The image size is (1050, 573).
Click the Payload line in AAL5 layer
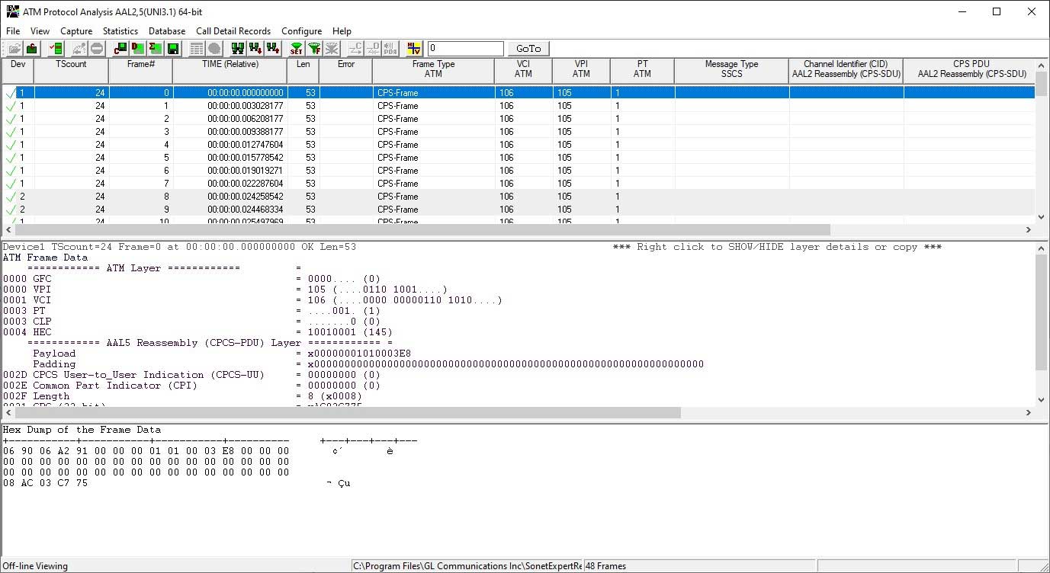pyautogui.click(x=223, y=354)
